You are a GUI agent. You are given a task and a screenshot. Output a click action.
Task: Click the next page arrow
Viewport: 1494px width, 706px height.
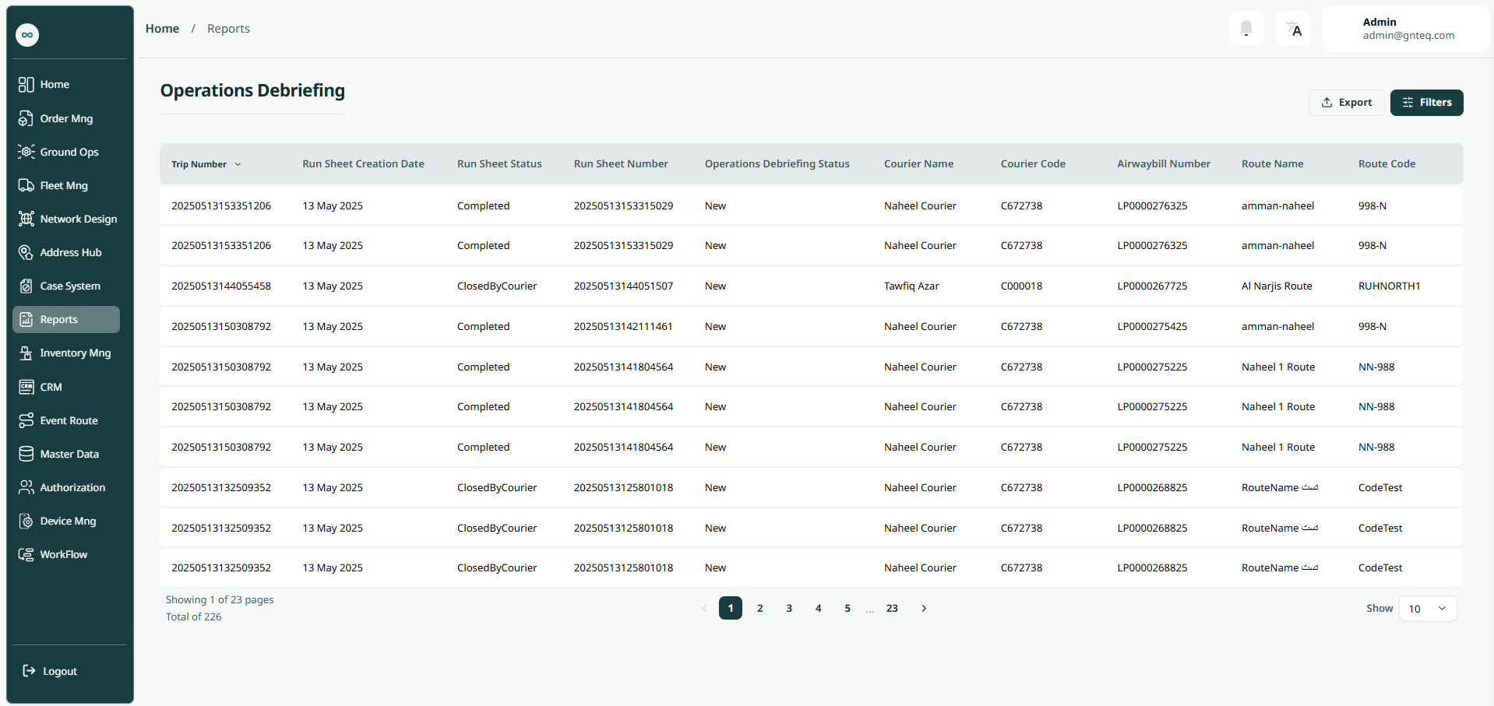coord(924,609)
